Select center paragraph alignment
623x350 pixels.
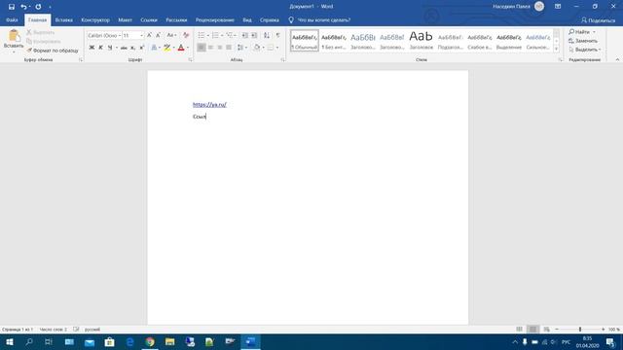pyautogui.click(x=210, y=48)
